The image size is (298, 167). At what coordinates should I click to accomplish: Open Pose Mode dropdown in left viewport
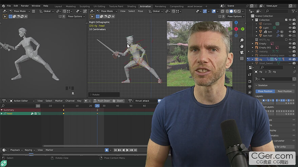click(x=20, y=11)
